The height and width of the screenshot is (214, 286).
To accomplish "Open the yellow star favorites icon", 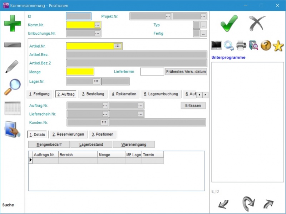I will coord(278,45).
